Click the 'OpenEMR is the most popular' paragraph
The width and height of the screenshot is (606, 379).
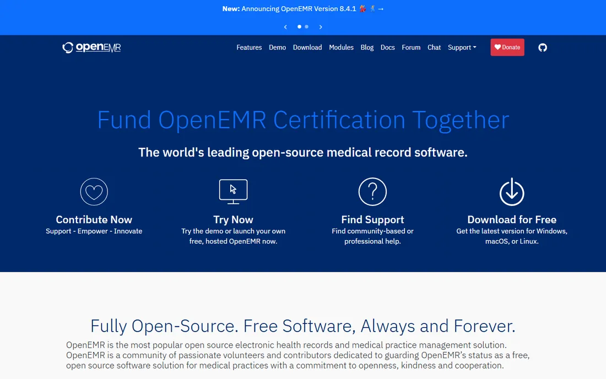pos(297,355)
